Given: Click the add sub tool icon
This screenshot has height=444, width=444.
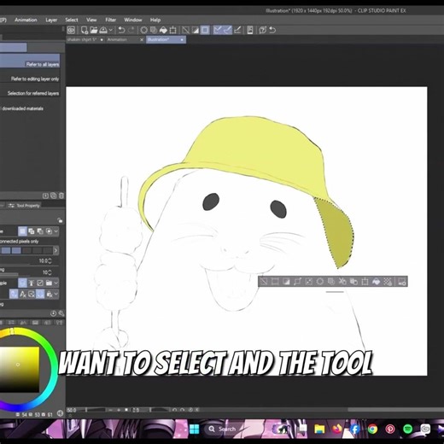Looking at the screenshot, I should [45, 196].
